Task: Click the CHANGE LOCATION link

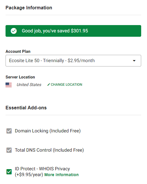Action: (66, 85)
